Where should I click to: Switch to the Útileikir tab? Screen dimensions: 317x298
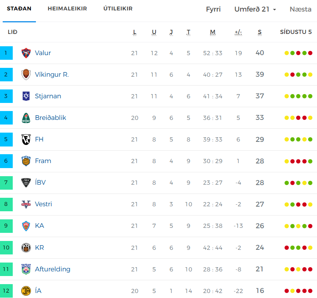tap(118, 9)
